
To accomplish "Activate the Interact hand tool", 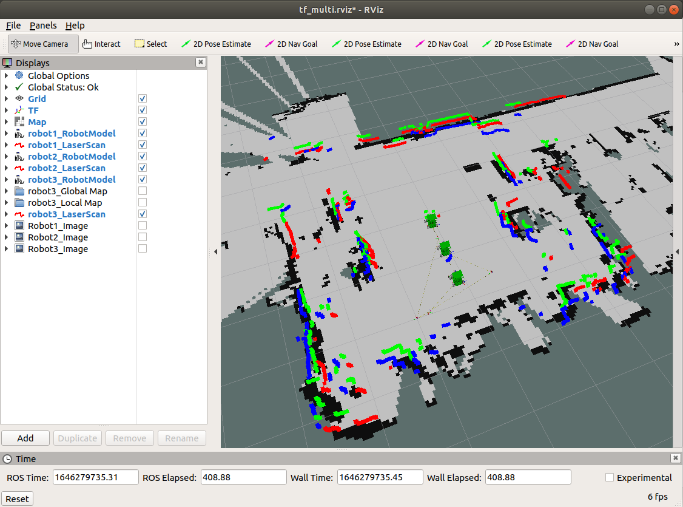I will (101, 44).
